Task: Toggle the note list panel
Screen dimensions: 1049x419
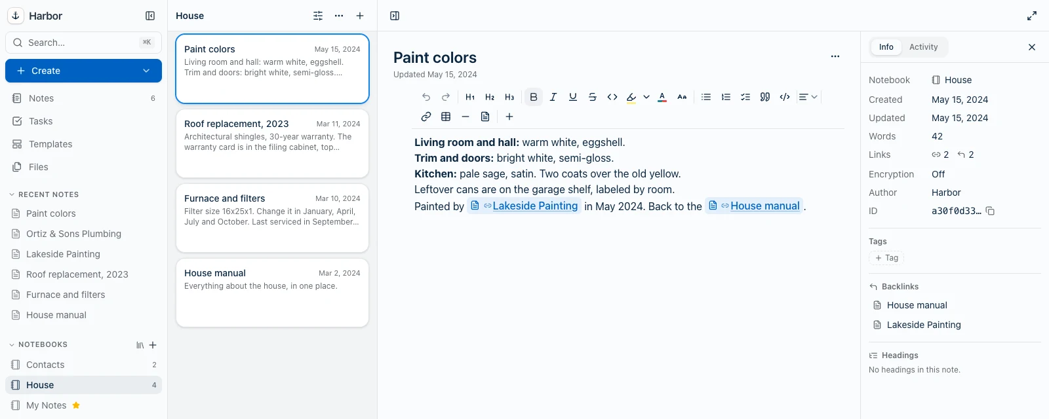Action: point(395,16)
